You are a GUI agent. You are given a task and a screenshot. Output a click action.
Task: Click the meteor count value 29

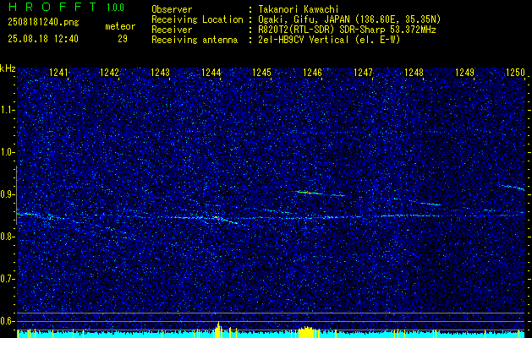click(123, 39)
